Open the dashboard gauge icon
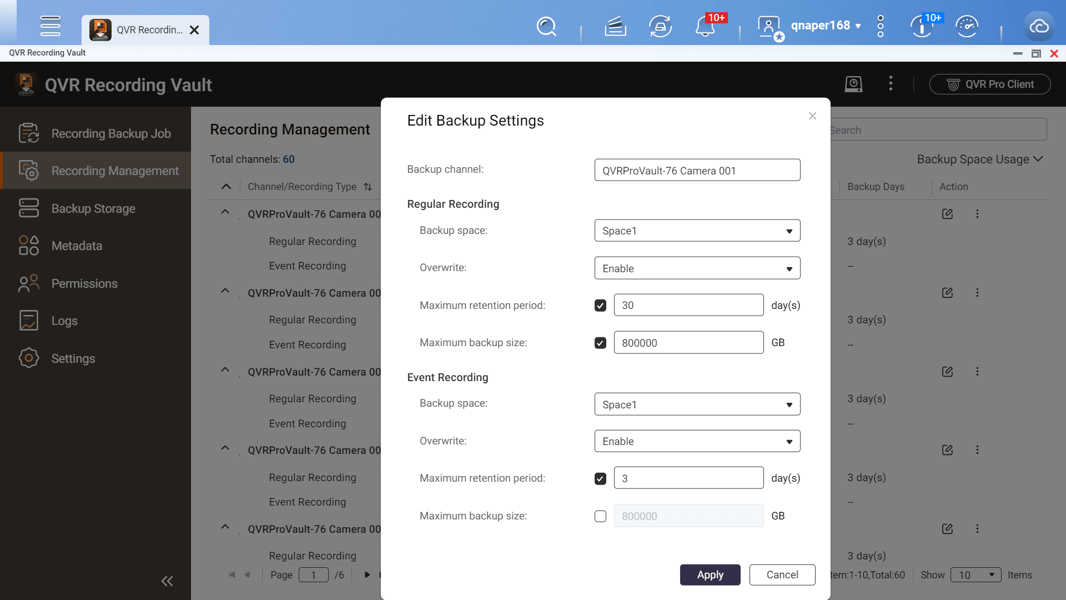Screen dimensions: 1066x600 tap(967, 26)
